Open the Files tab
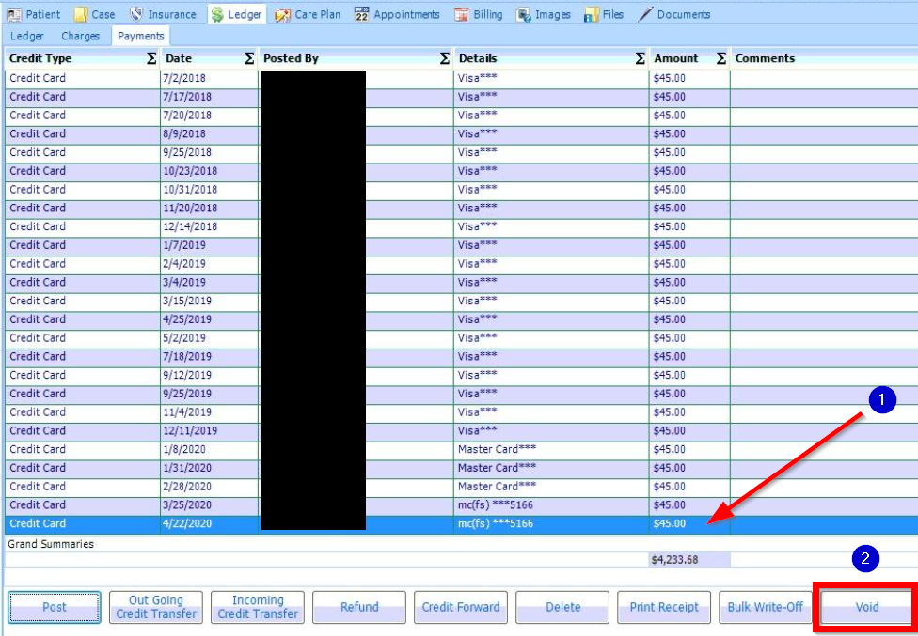 click(x=604, y=14)
